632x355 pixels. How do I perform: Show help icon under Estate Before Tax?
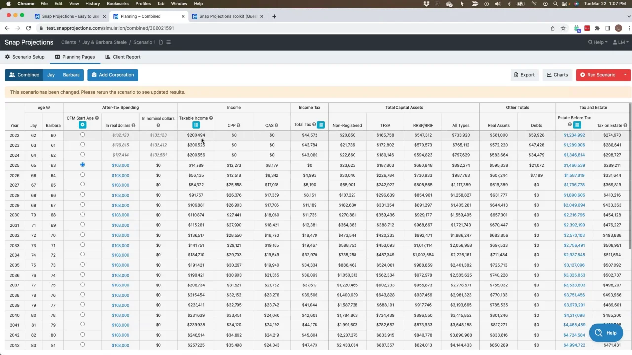(570, 125)
